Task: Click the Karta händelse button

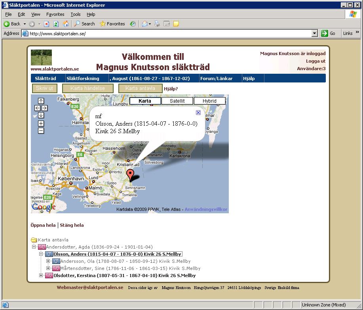Action: coord(88,88)
